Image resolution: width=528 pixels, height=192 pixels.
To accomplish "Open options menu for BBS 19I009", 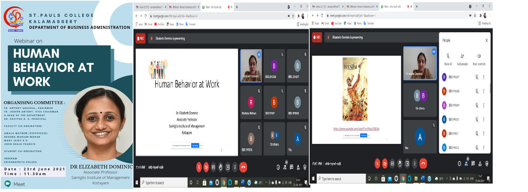I will (x=484, y=105).
